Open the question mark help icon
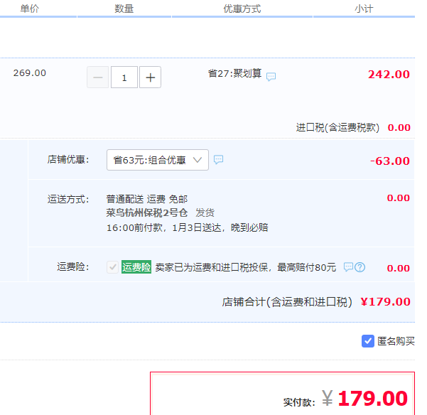This screenshot has width=427, height=415. tap(360, 267)
